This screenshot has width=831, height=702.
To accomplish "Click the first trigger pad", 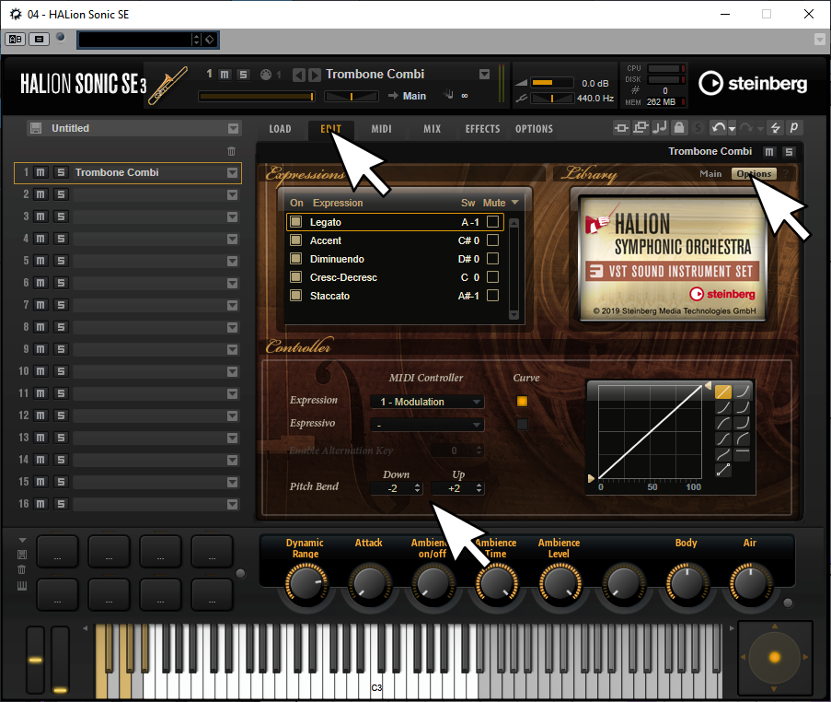I will (57, 552).
